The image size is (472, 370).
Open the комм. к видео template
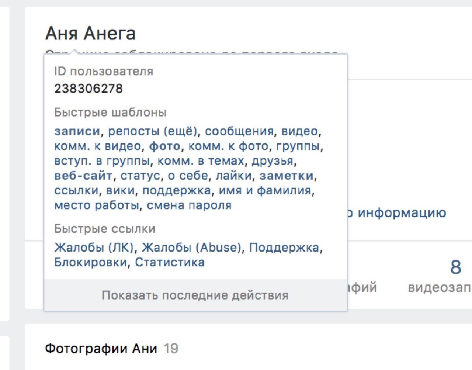97,146
